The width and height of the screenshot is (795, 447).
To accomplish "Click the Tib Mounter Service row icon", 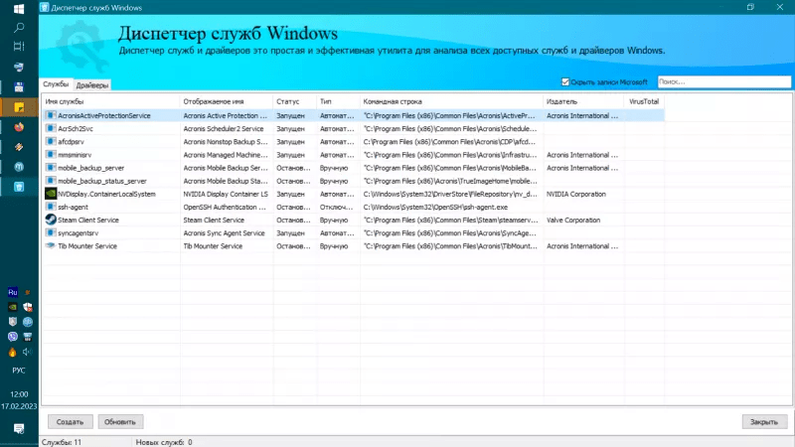I will [x=51, y=245].
